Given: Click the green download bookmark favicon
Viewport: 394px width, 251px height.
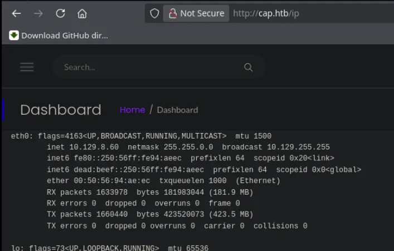Looking at the screenshot, I should (x=14, y=36).
